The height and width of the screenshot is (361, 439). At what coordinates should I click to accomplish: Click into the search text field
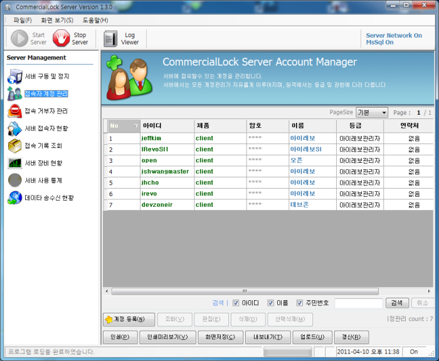(x=359, y=303)
